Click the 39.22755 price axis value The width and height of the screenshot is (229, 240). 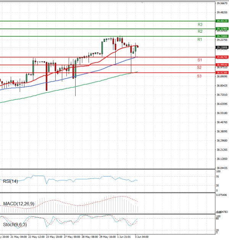pos(222,40)
